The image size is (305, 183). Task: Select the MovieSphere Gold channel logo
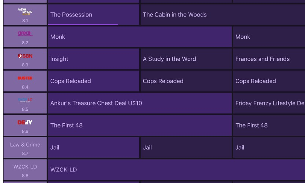[25, 11]
